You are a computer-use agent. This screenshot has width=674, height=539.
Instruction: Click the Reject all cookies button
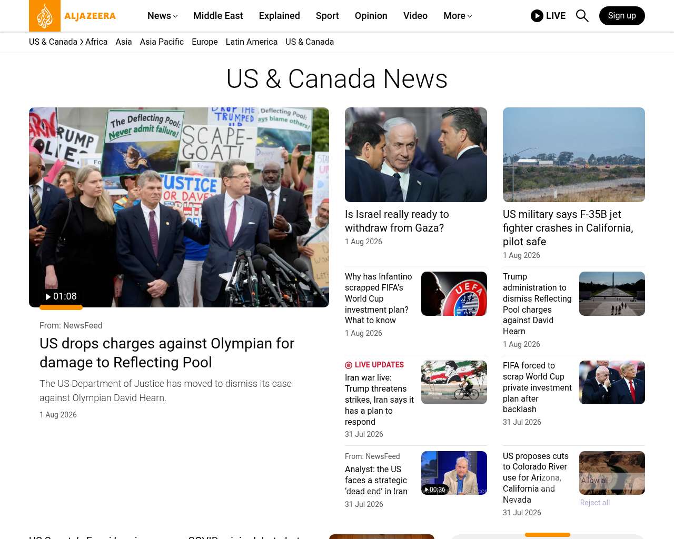click(595, 503)
